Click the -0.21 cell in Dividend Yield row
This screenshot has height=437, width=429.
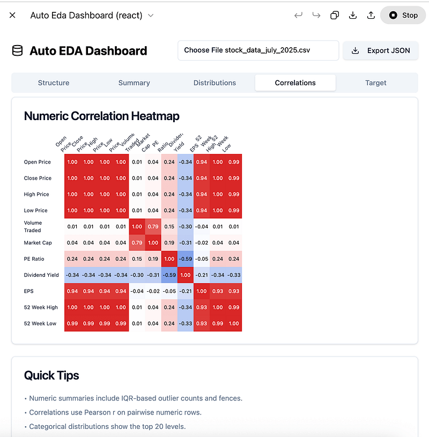(x=202, y=275)
